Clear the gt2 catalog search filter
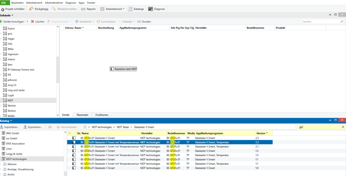The height and width of the screenshot is (176, 346). [343, 127]
